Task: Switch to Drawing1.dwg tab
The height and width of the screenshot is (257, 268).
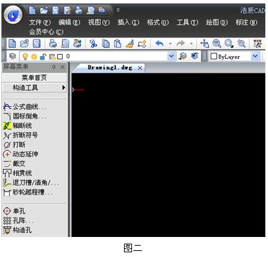Action: coord(110,67)
